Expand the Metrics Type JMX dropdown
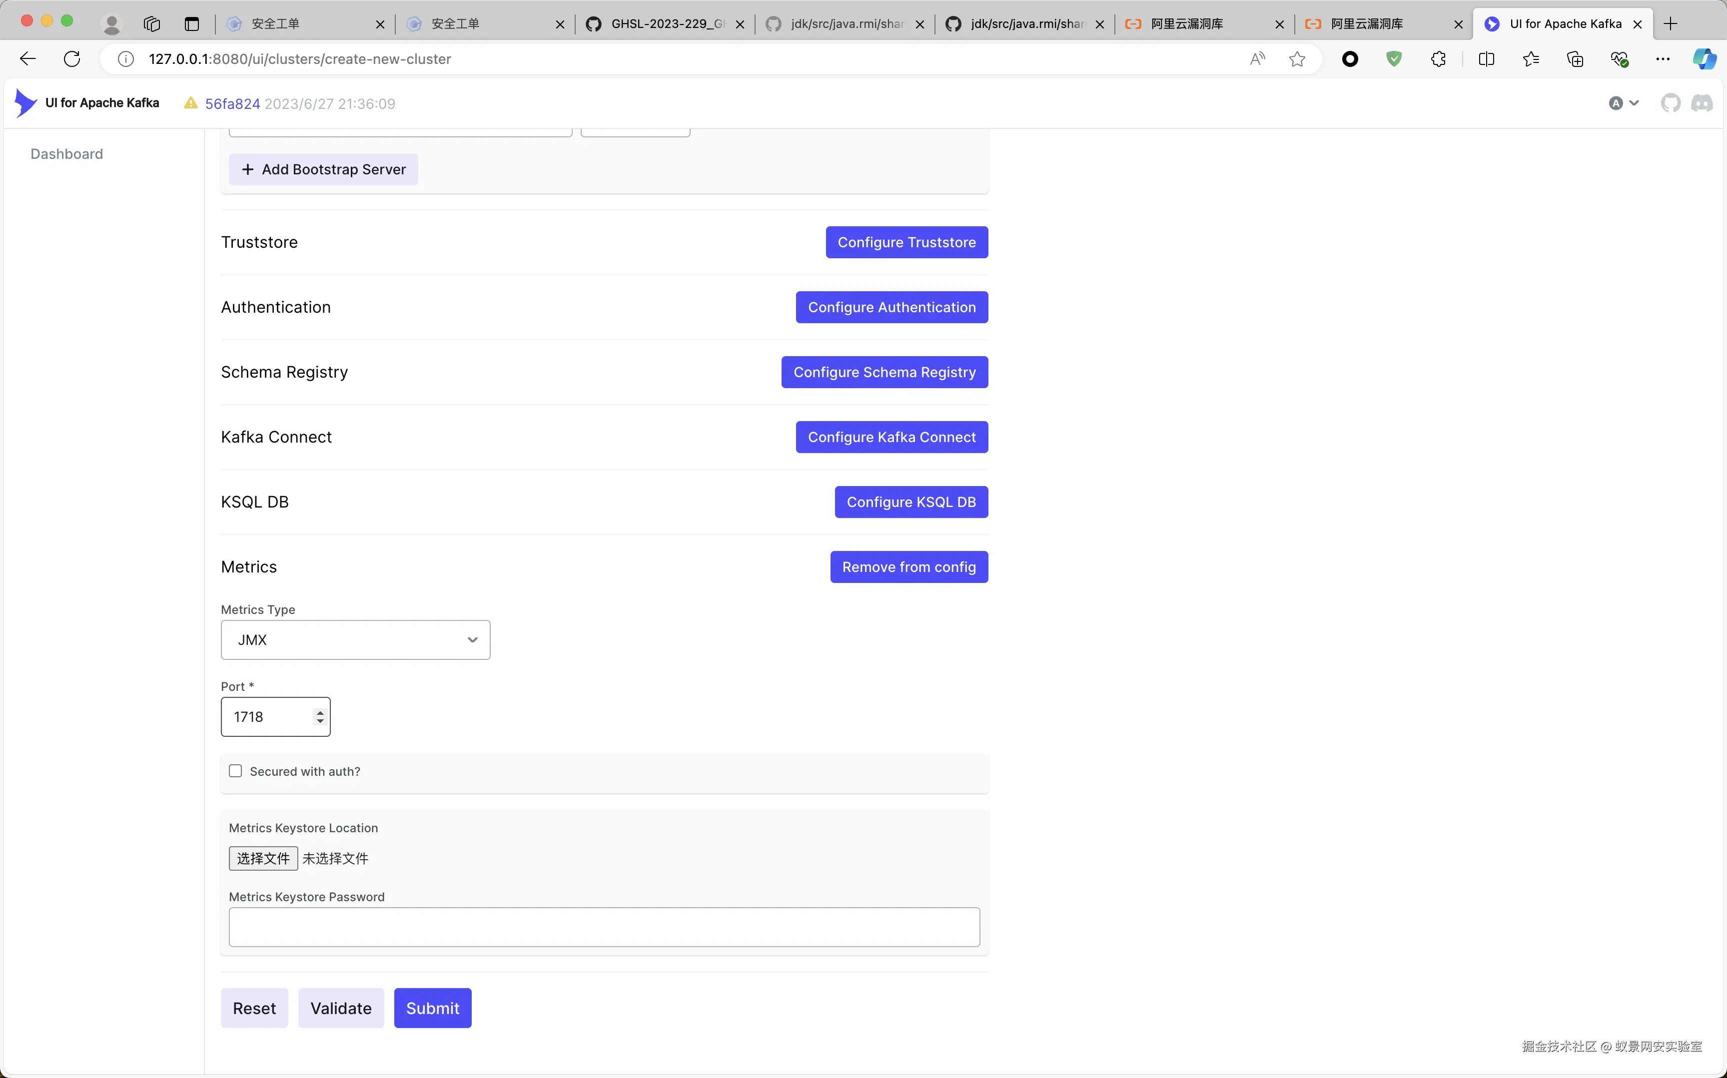Screen dimensions: 1727x1078 tap(355, 639)
